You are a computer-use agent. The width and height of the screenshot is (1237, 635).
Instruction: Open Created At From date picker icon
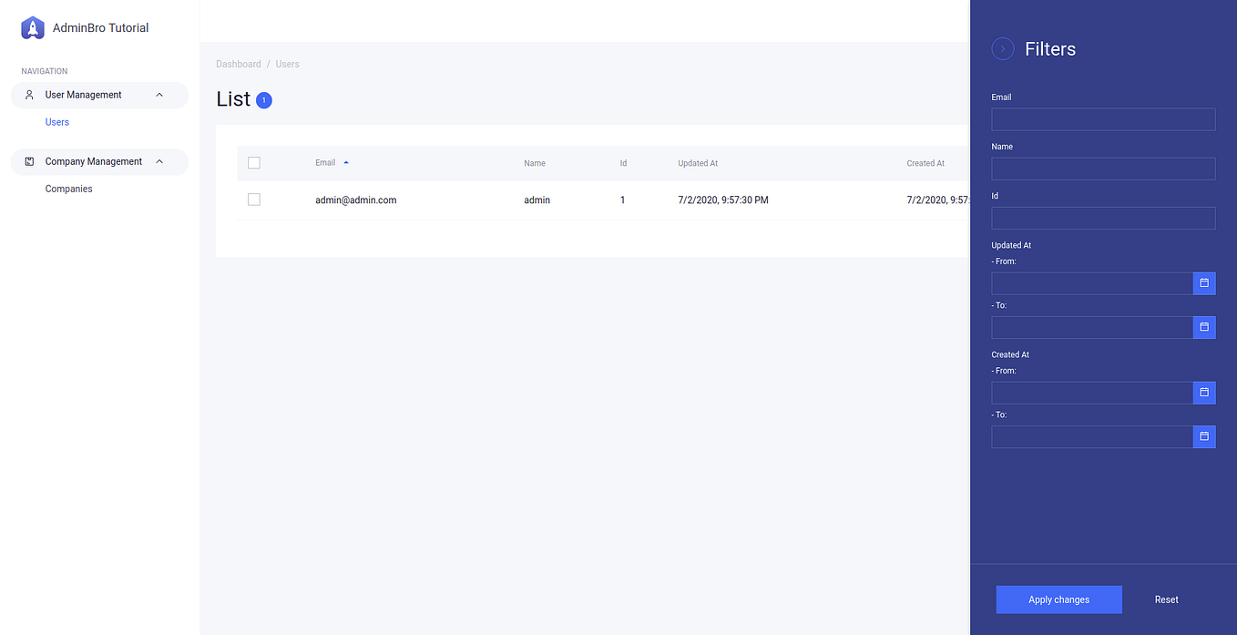(1204, 393)
